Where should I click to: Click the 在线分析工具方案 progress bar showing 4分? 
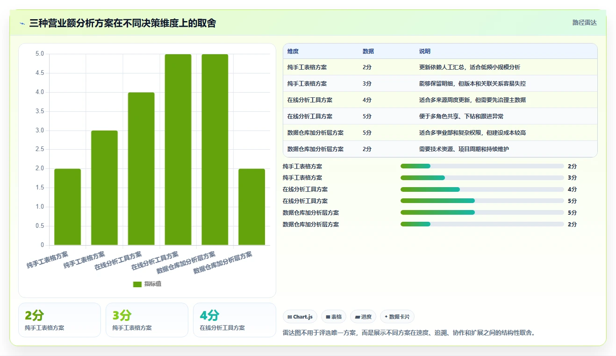click(x=482, y=189)
